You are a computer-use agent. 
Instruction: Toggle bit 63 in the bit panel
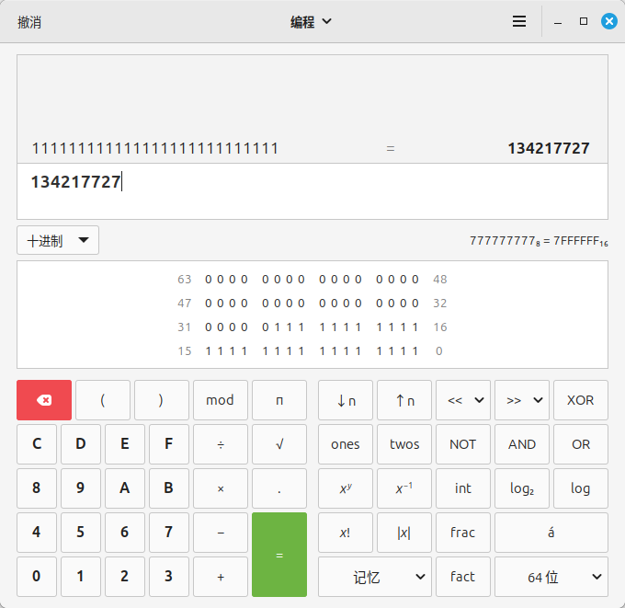(x=208, y=280)
